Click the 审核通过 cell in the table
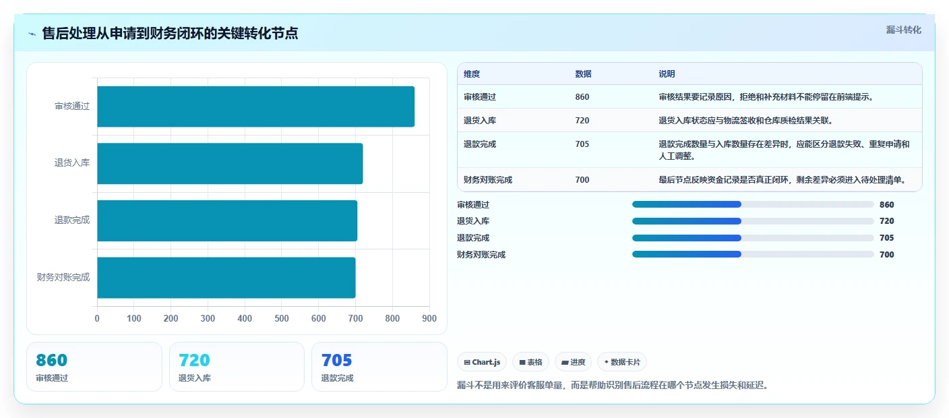This screenshot has height=418, width=949. (480, 97)
